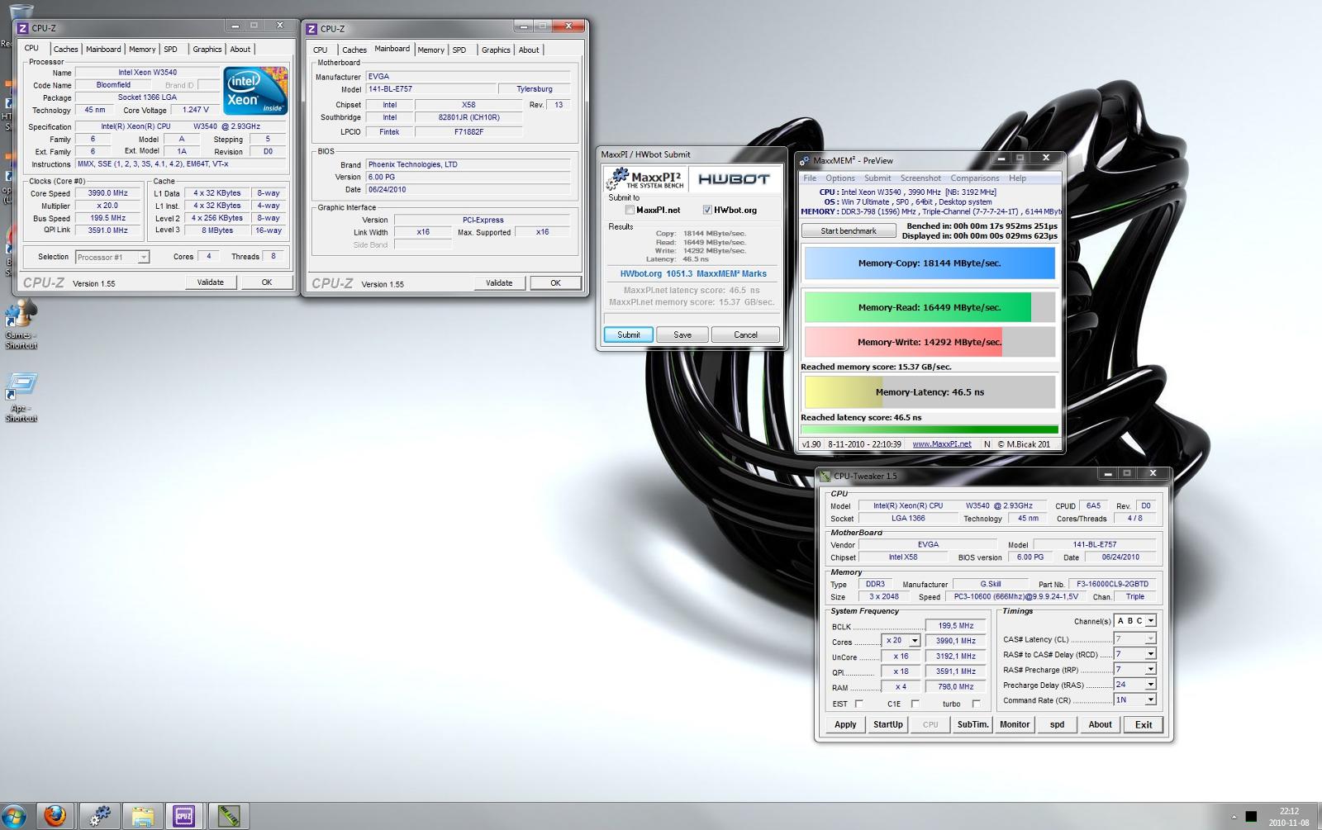Image resolution: width=1322 pixels, height=830 pixels.
Task: Click the UnCore x 16 multiplier field
Action: 901,657
